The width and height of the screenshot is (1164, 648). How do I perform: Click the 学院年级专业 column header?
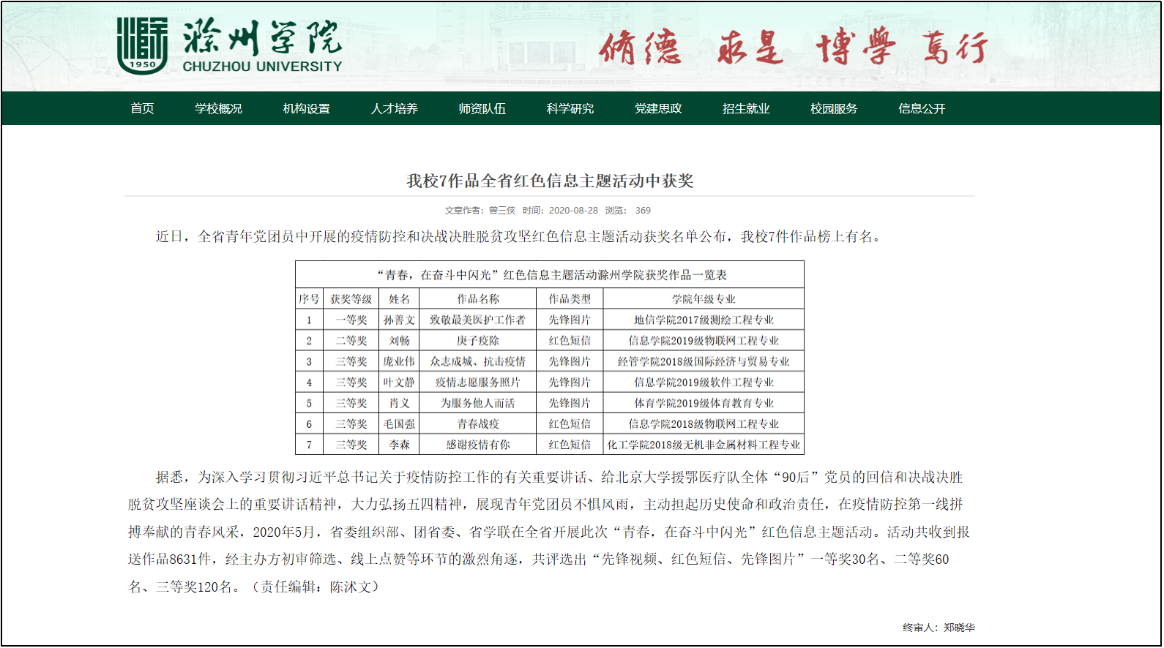(x=704, y=299)
